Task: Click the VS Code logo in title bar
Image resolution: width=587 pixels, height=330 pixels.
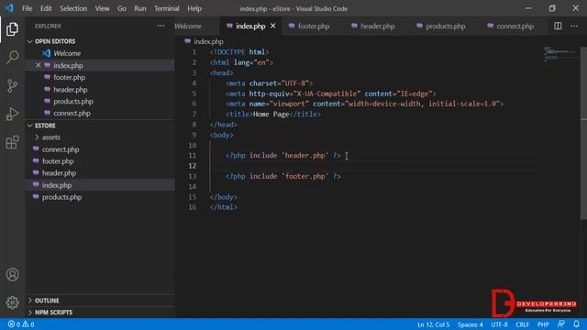Action: point(9,8)
